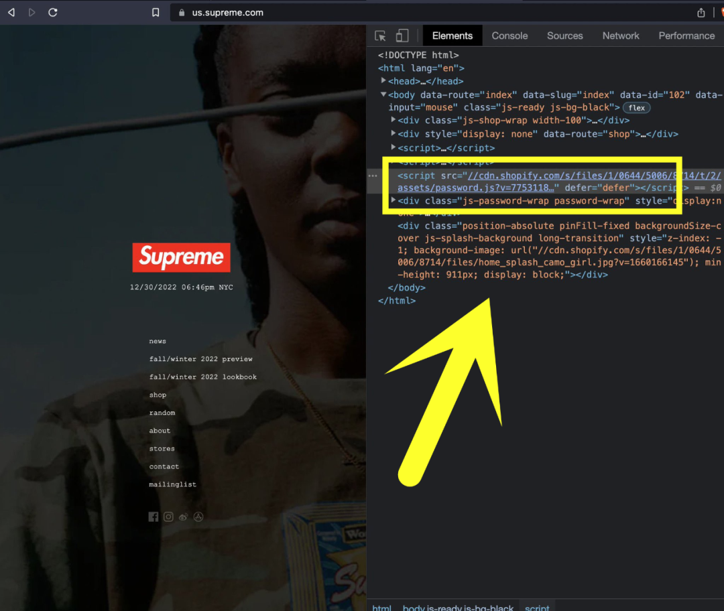Image resolution: width=724 pixels, height=611 pixels.
Task: Open the Performance tab
Action: tap(686, 36)
